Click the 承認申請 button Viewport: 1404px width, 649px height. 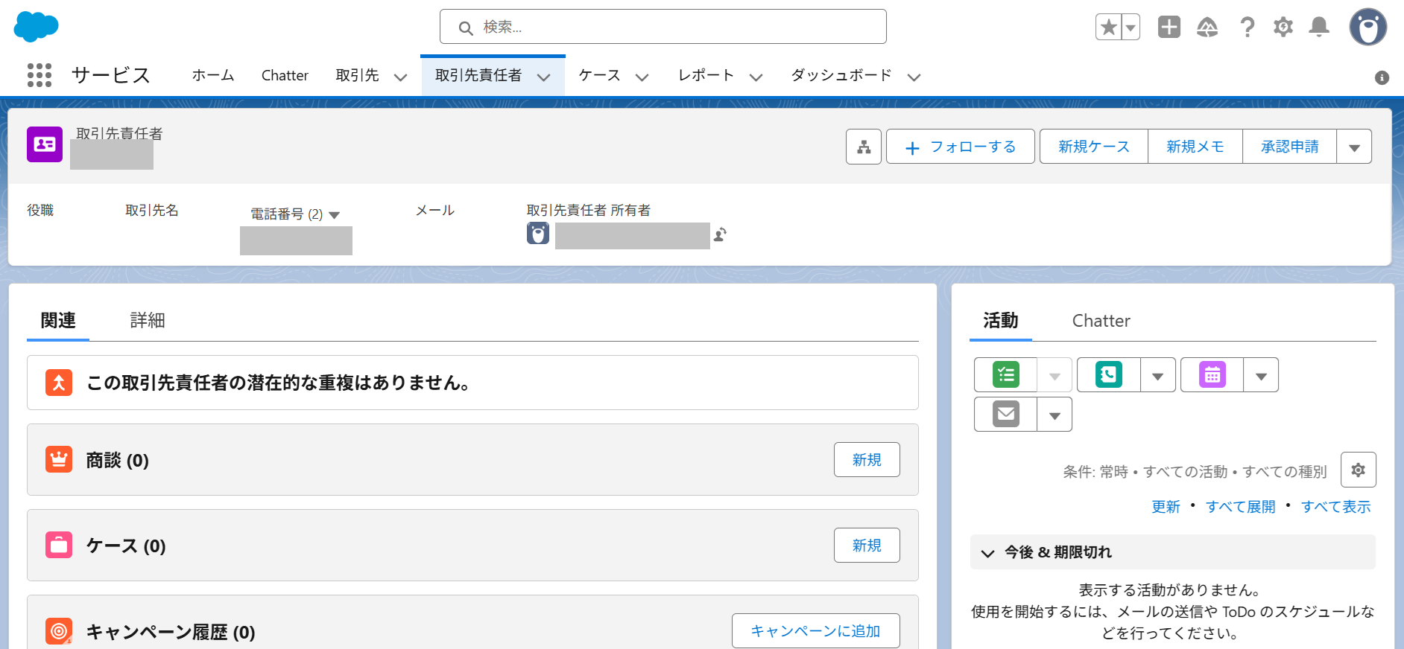[x=1289, y=147]
